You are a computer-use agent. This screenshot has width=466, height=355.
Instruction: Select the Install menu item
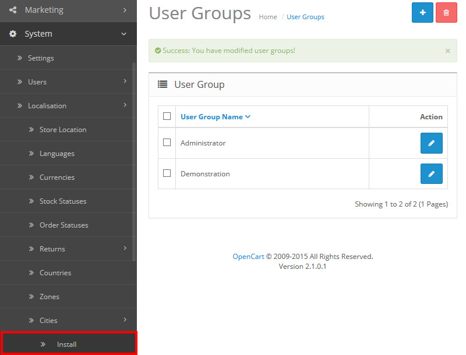tap(66, 345)
